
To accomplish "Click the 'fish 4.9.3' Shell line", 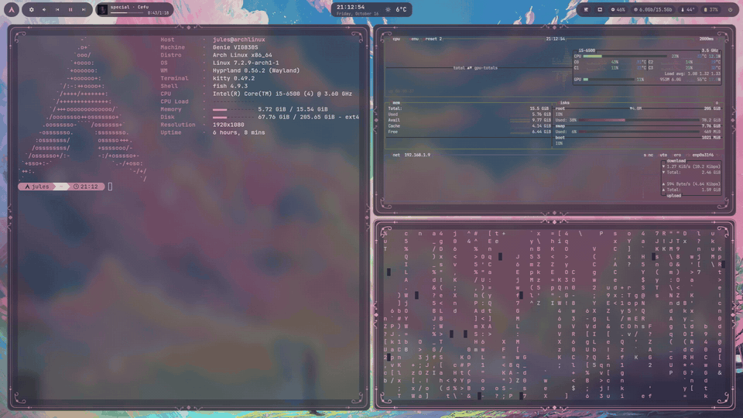I will point(230,86).
